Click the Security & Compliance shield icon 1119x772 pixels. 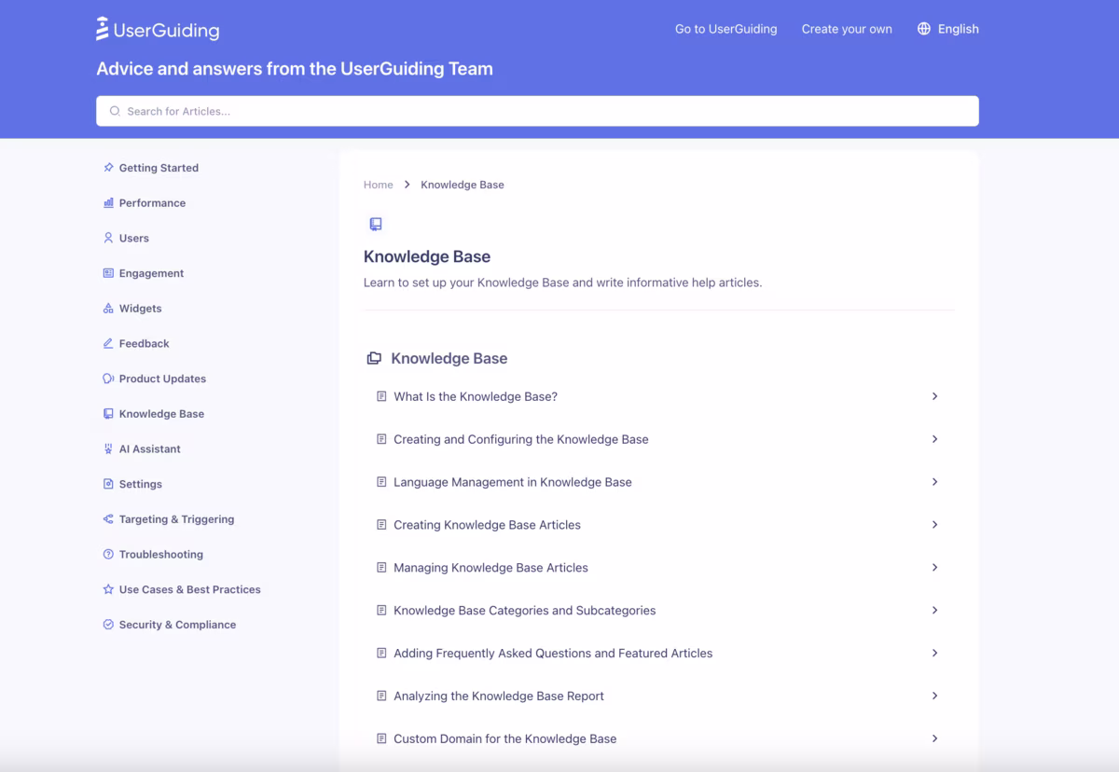tap(107, 624)
